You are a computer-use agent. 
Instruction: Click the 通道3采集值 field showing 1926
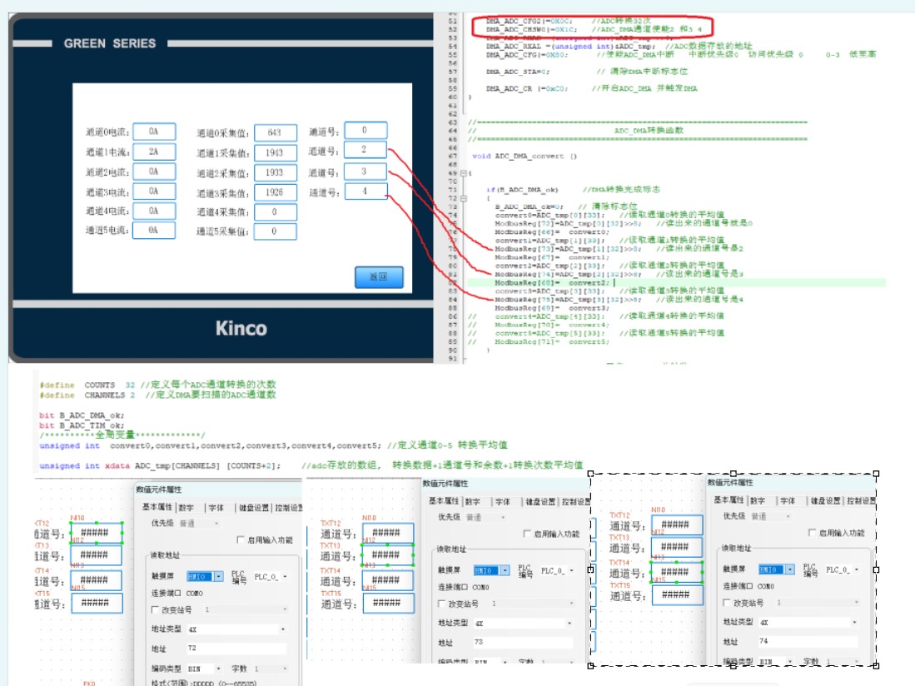click(275, 192)
